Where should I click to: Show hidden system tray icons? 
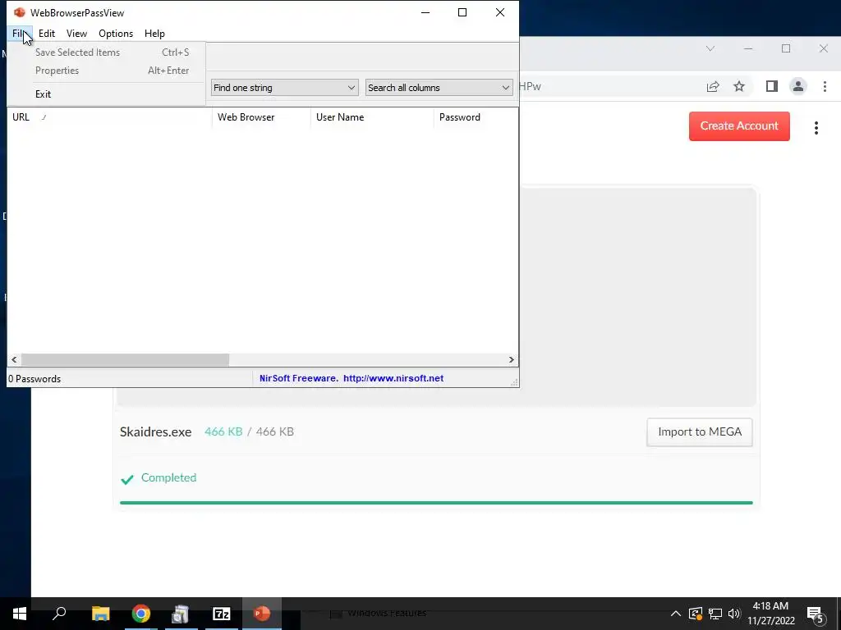tap(676, 614)
